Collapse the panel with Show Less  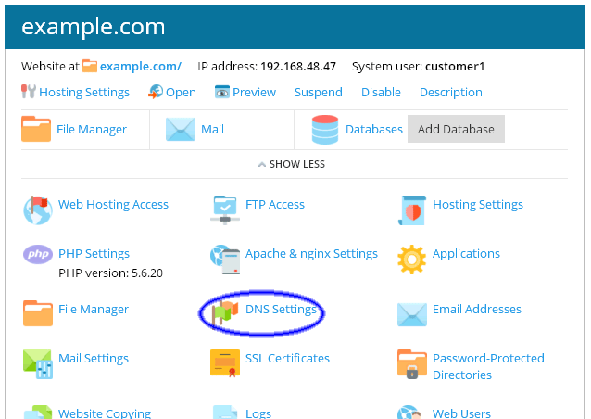(291, 164)
